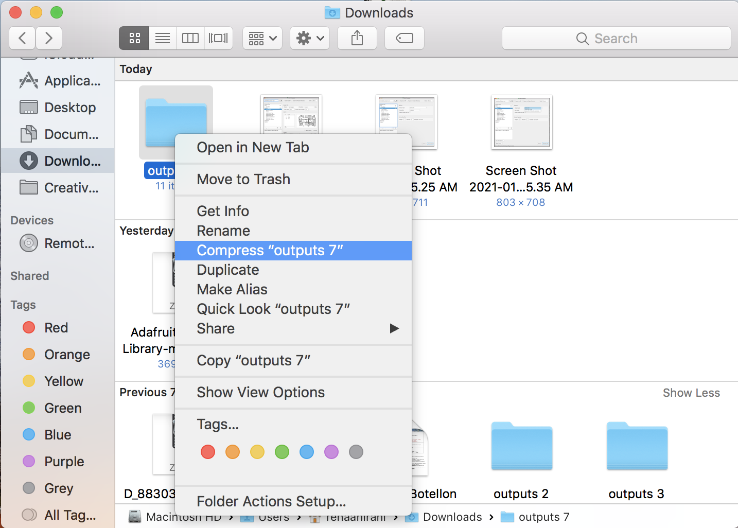Viewport: 738px width, 528px height.
Task: Choose Duplicate from context menu
Action: point(293,270)
